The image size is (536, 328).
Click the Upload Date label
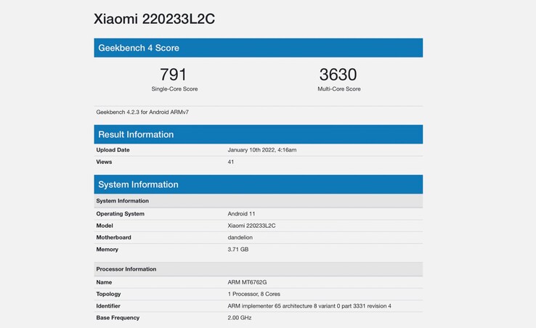click(x=113, y=150)
